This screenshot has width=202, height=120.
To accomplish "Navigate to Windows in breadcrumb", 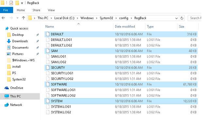I will click(x=87, y=18).
